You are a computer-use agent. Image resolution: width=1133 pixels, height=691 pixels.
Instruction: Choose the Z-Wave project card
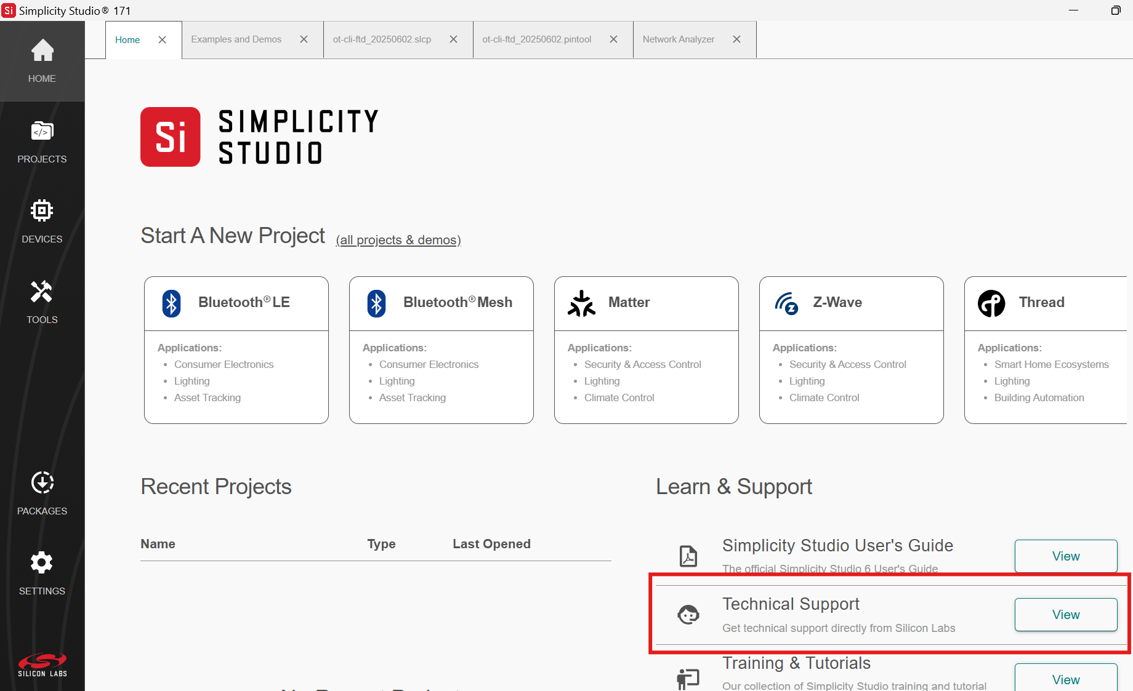click(852, 349)
